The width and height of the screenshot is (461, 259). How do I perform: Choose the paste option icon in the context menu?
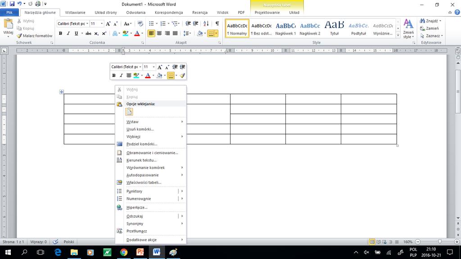pos(129,112)
